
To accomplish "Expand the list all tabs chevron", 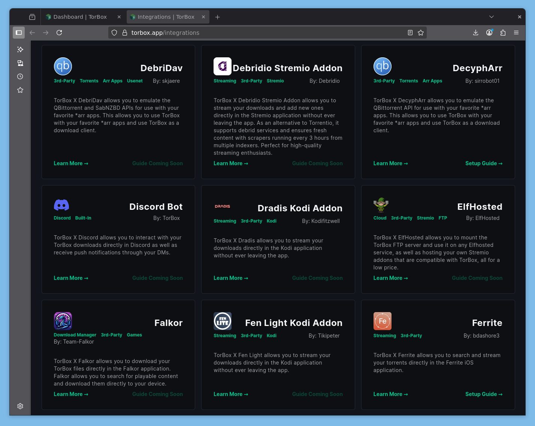I will (x=492, y=17).
